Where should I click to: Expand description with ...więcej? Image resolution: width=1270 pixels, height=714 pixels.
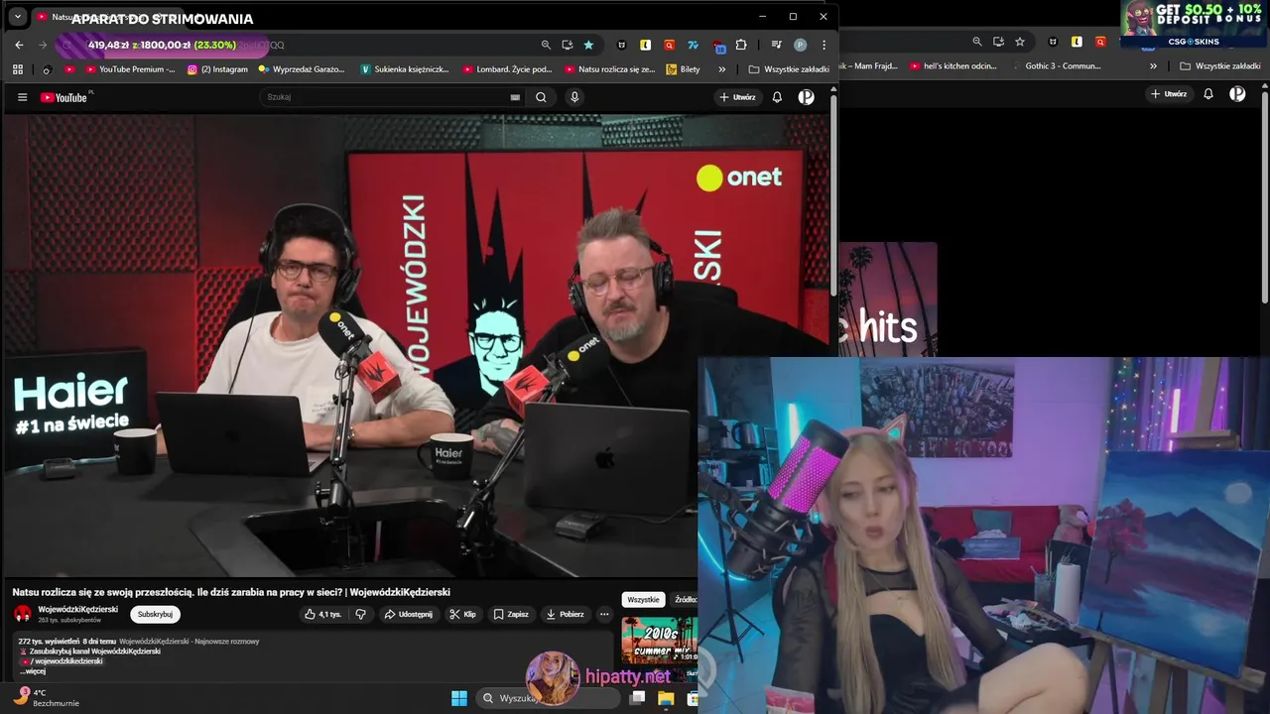pos(33,671)
